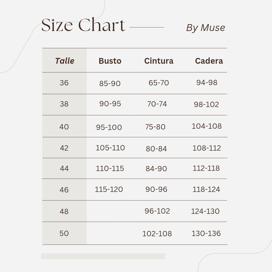The width and height of the screenshot is (272, 272).
Task: Select the 65-70 Cintura value
Action: point(159,83)
